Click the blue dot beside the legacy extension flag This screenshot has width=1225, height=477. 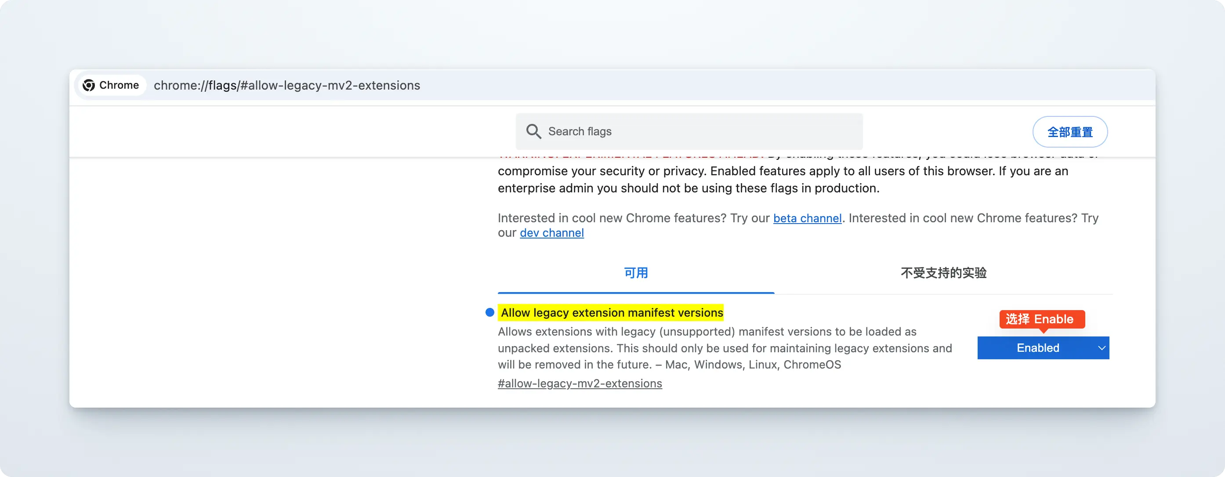[x=490, y=312]
